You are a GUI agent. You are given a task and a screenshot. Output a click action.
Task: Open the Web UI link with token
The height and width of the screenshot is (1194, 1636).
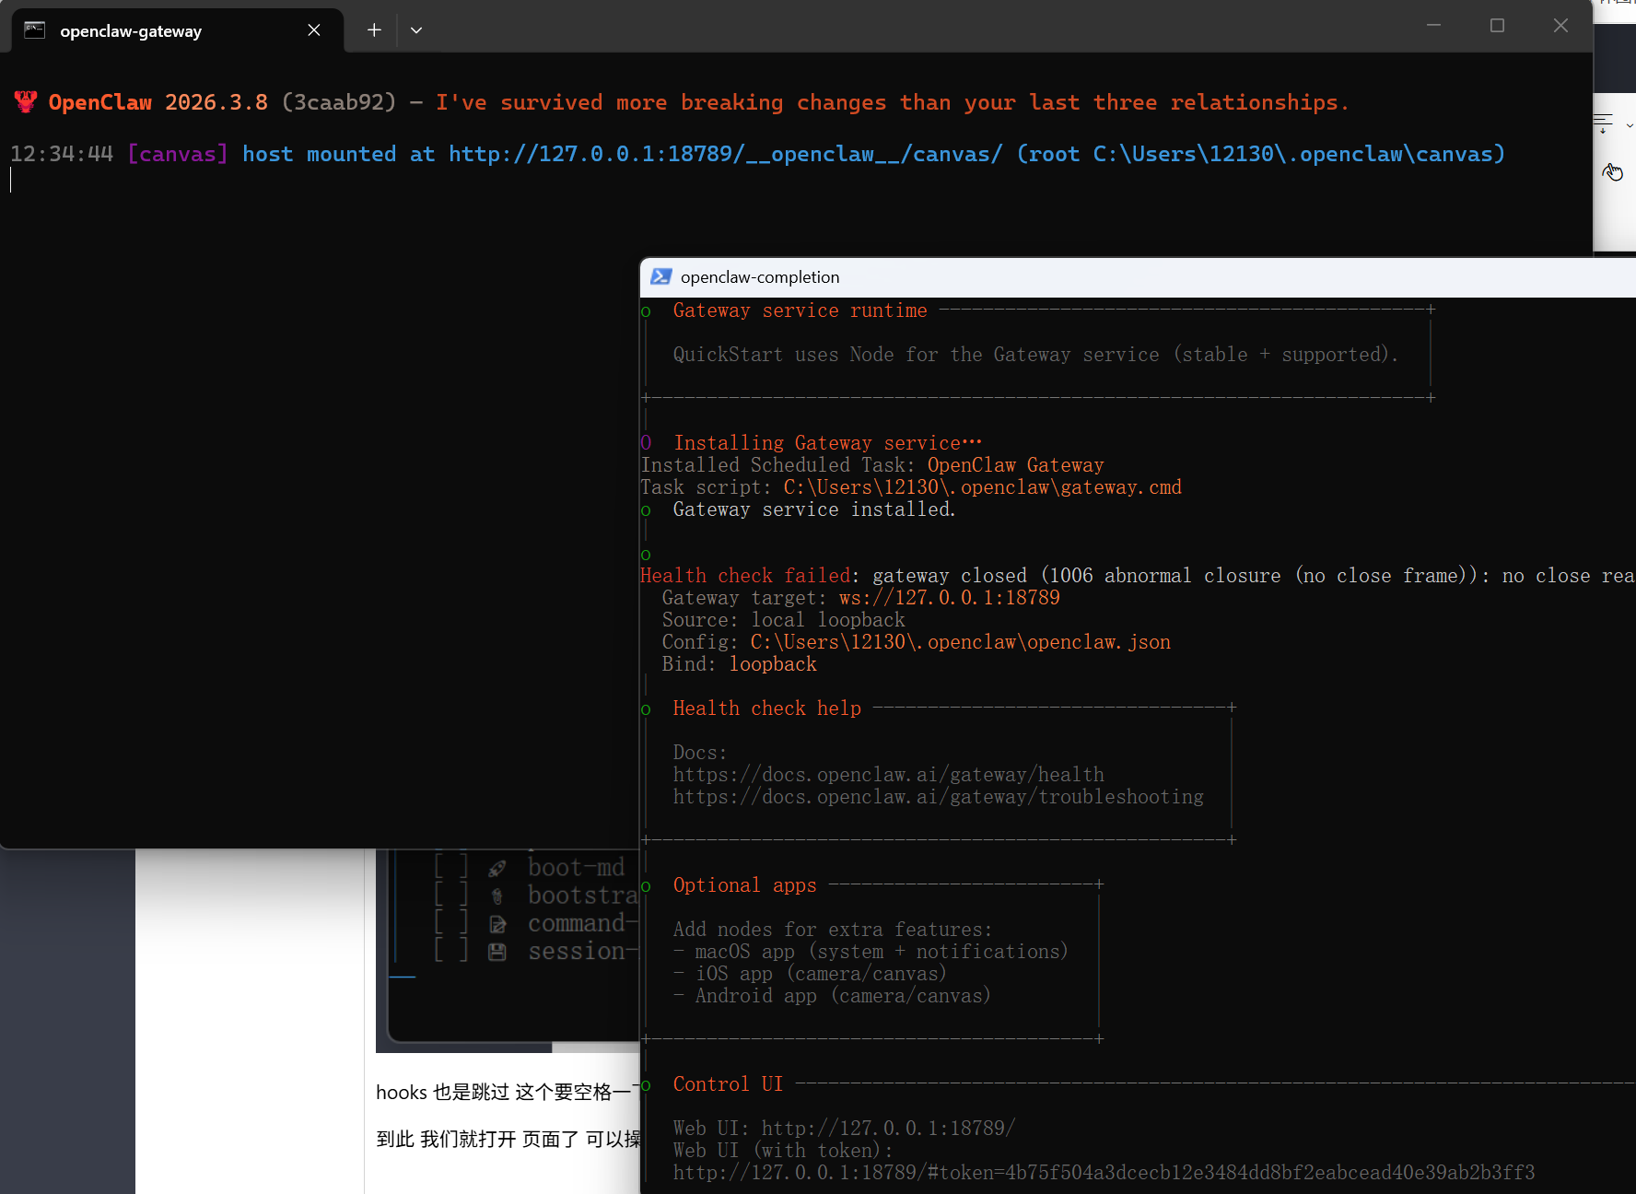pyautogui.click(x=1104, y=1173)
